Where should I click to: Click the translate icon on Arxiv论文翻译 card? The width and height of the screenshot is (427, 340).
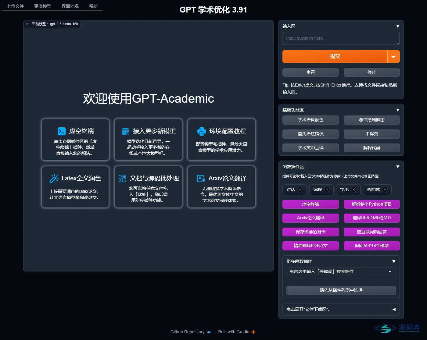point(201,179)
